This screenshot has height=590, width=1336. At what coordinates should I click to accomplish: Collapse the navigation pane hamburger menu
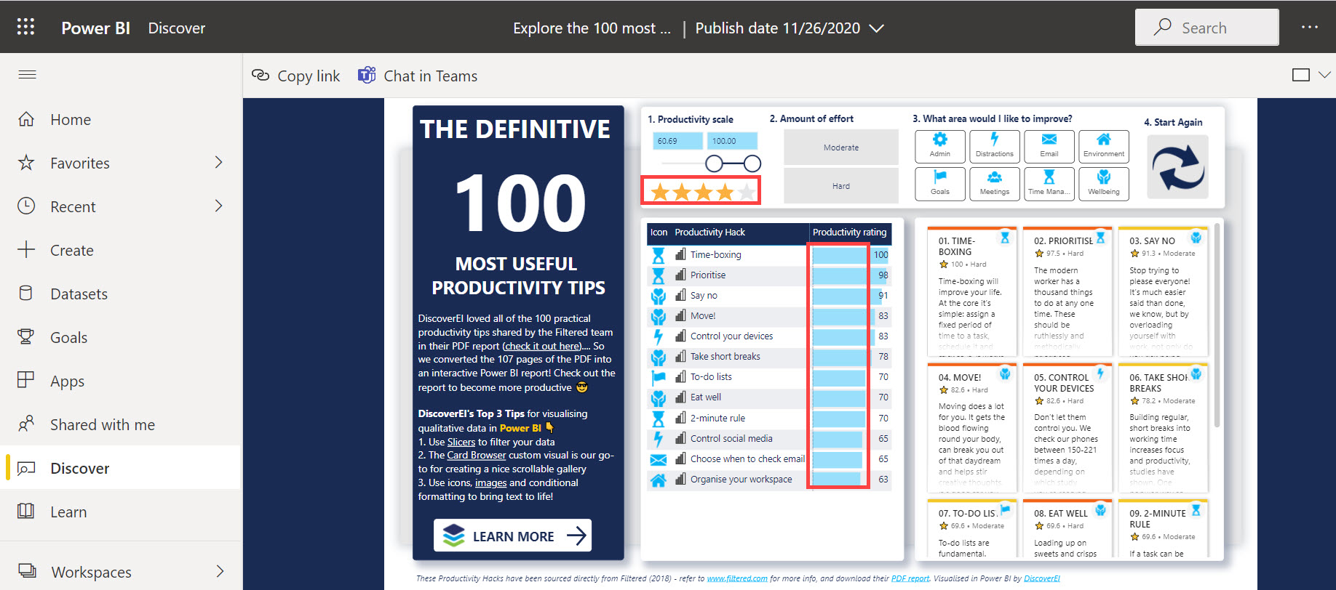(27, 75)
